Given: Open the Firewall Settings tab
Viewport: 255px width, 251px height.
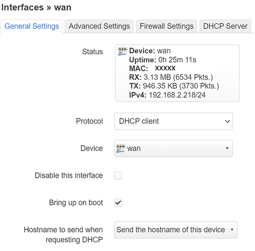Looking at the screenshot, I should point(167,26).
